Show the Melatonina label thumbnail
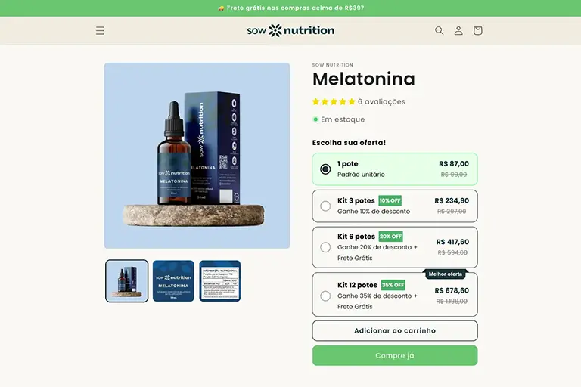581x387 pixels. pos(173,280)
